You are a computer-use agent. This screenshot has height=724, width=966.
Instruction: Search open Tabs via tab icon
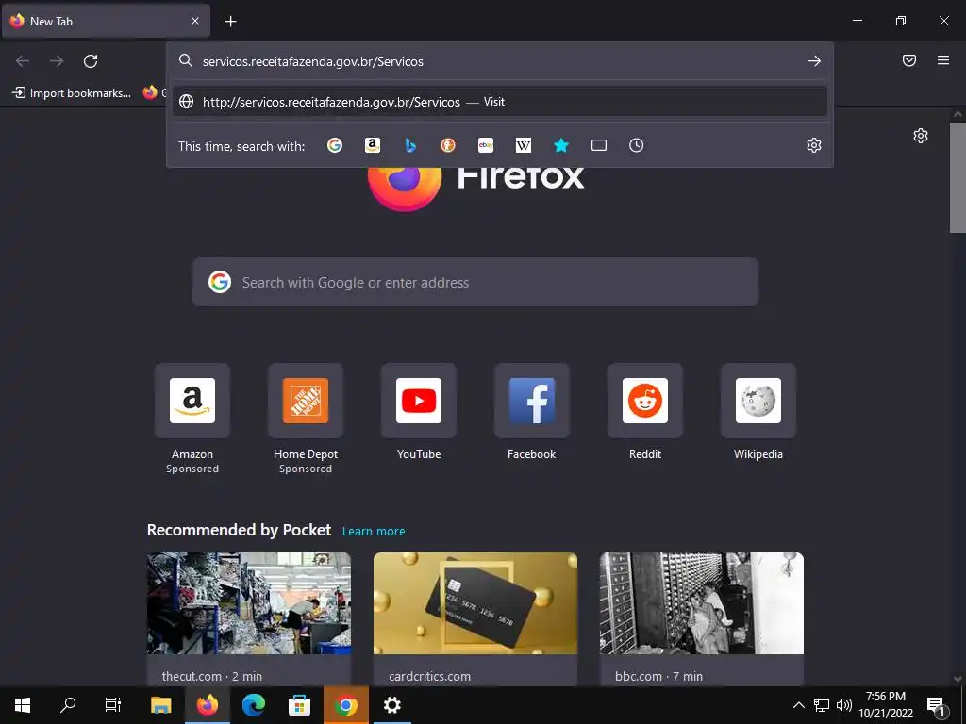click(x=599, y=145)
